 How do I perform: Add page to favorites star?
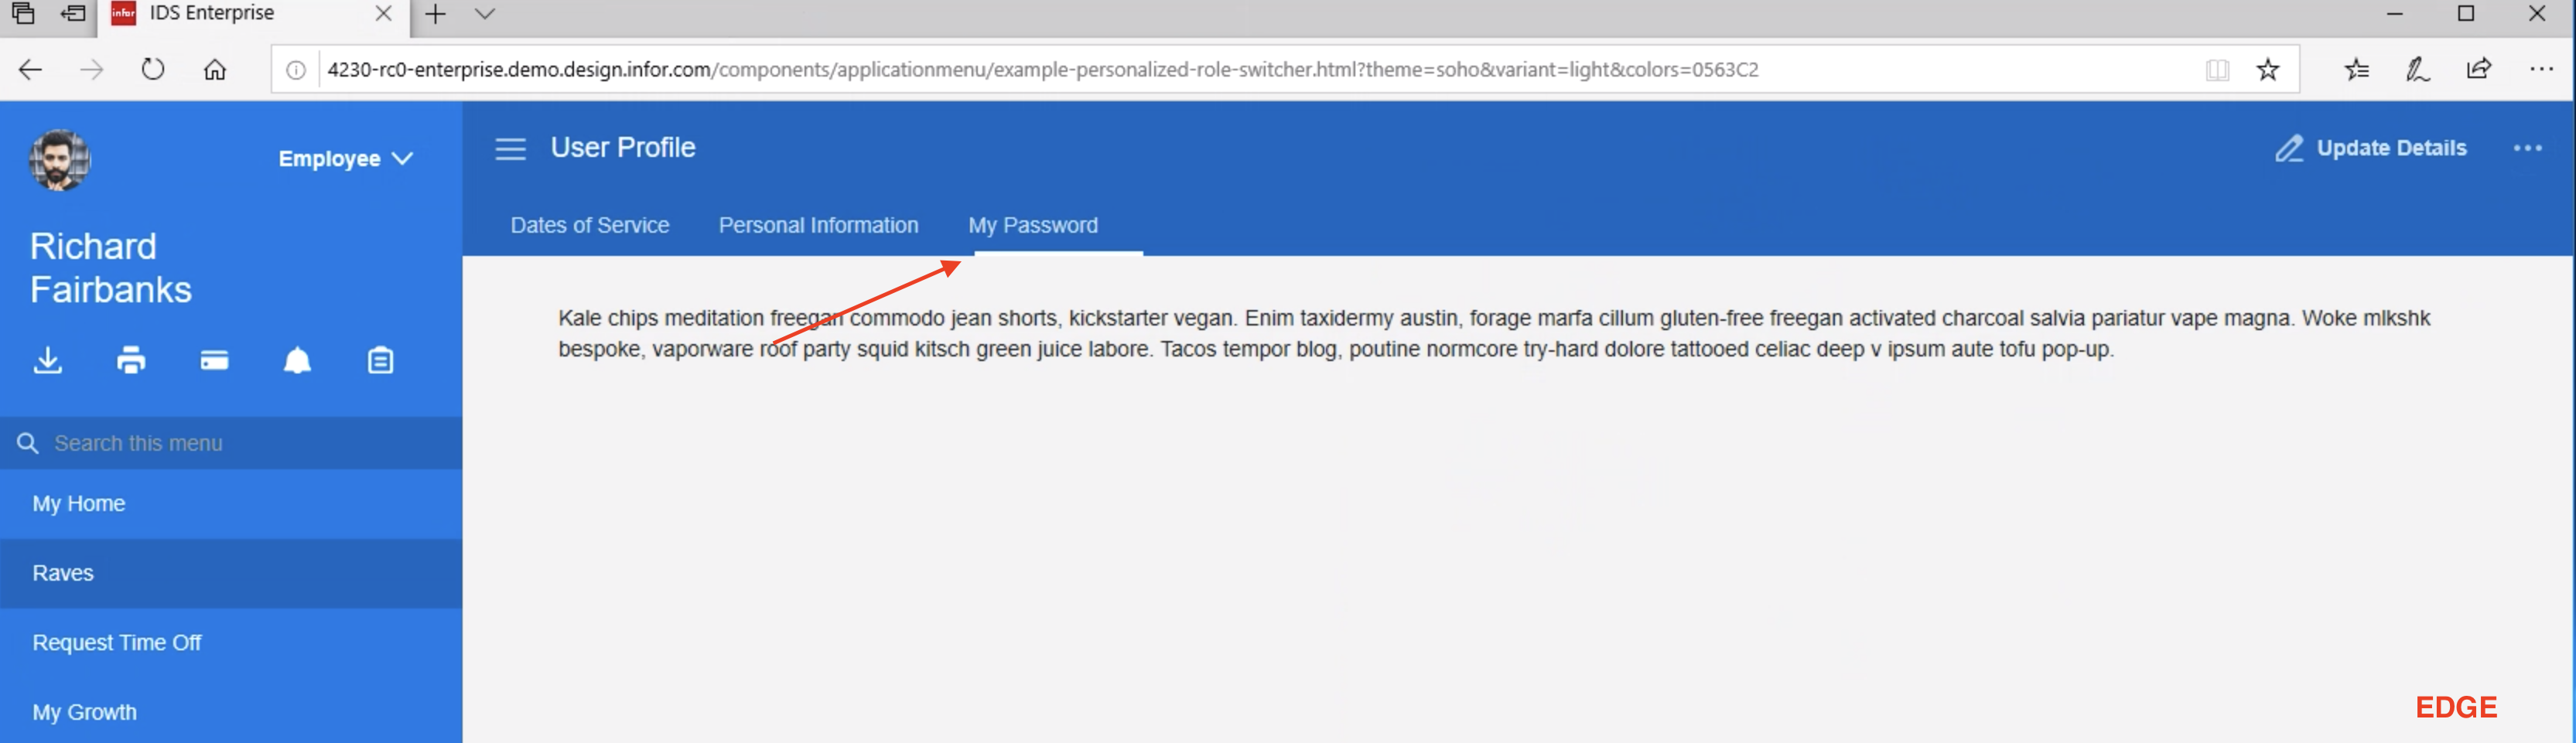[2268, 69]
